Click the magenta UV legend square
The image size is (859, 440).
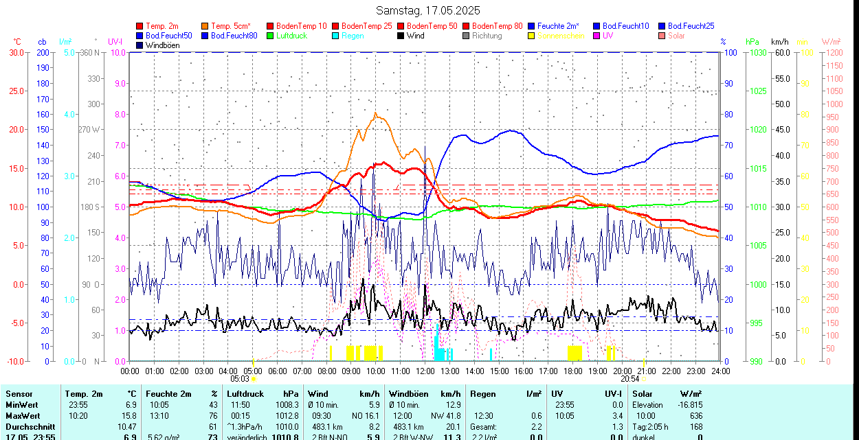pyautogui.click(x=597, y=36)
